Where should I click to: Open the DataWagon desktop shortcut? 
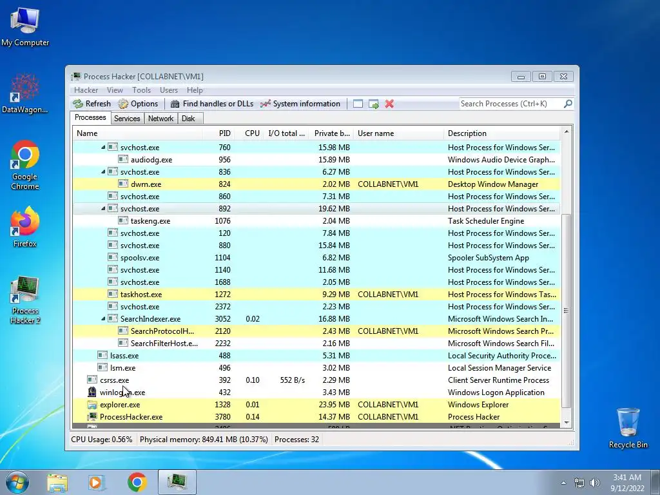pyautogui.click(x=25, y=93)
